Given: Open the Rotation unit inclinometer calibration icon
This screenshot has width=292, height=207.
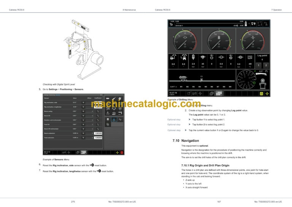Looking at the screenshot, I should pos(98,120).
